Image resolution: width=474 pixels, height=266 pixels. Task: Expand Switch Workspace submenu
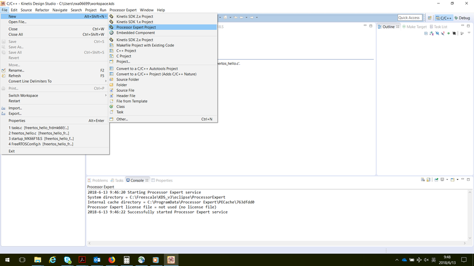(55, 96)
